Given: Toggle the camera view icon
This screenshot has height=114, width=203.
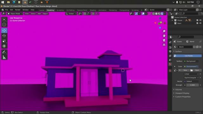Looking at the screenshot, I should 164,40.
